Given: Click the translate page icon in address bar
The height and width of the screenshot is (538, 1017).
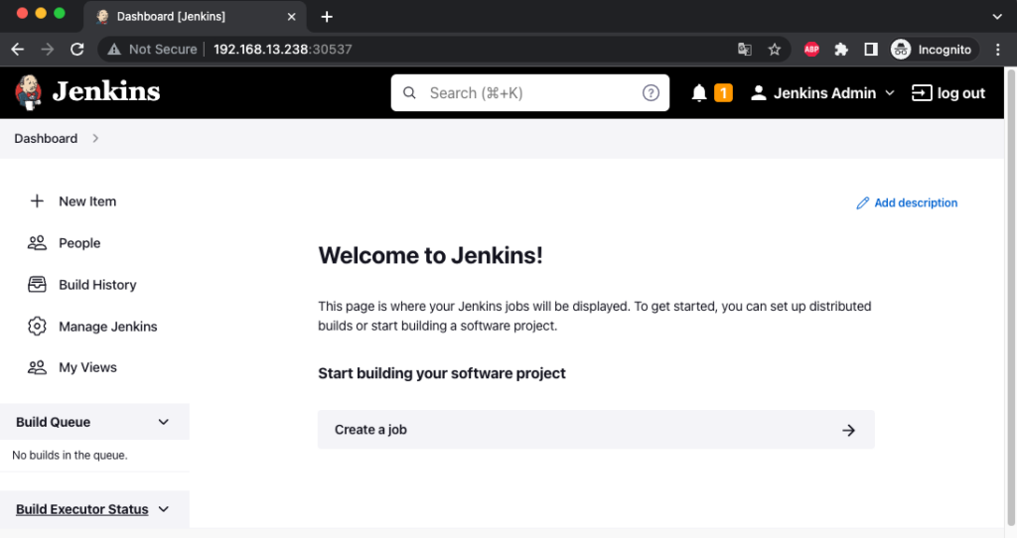Looking at the screenshot, I should 745,50.
